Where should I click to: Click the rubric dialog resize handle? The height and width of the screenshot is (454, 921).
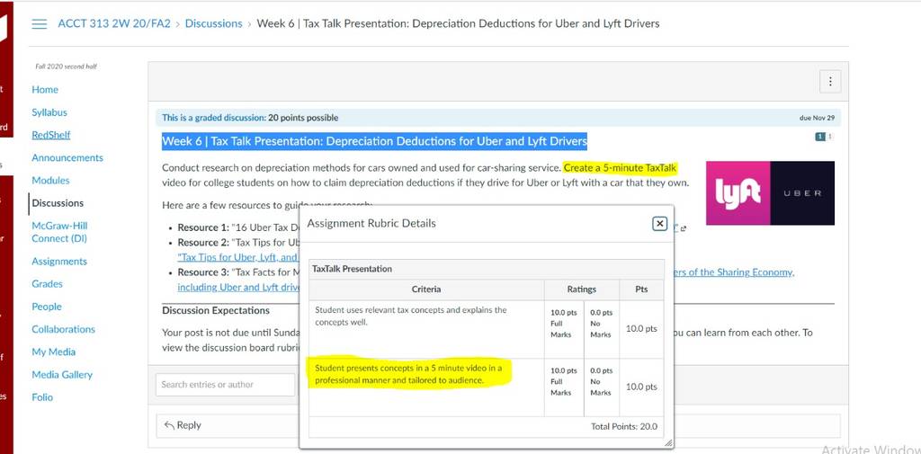[668, 444]
